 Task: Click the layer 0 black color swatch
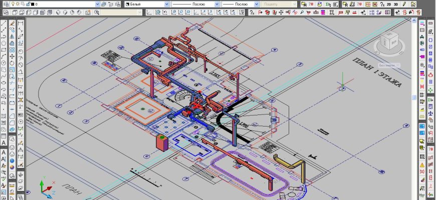coord(32,4)
